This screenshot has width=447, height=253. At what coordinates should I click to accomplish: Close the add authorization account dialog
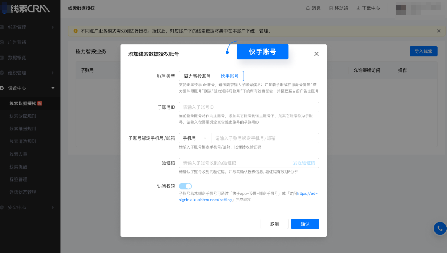(317, 54)
